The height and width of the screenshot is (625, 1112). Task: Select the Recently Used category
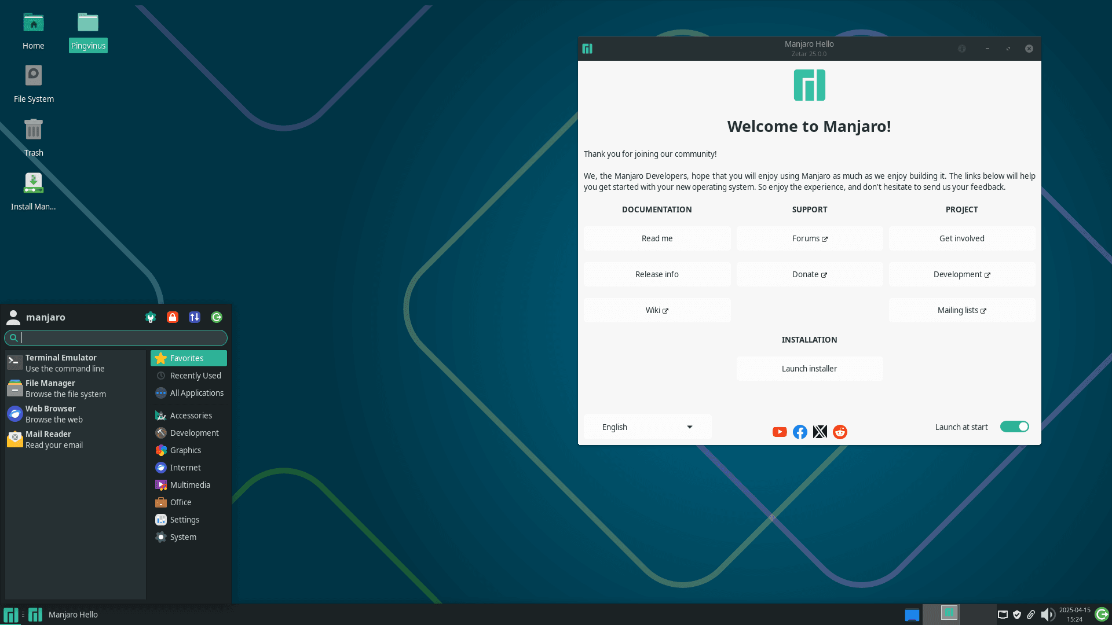tap(189, 376)
